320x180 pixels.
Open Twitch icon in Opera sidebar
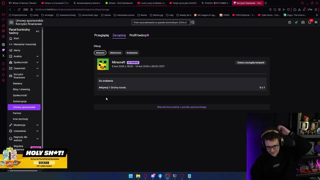tap(3, 50)
